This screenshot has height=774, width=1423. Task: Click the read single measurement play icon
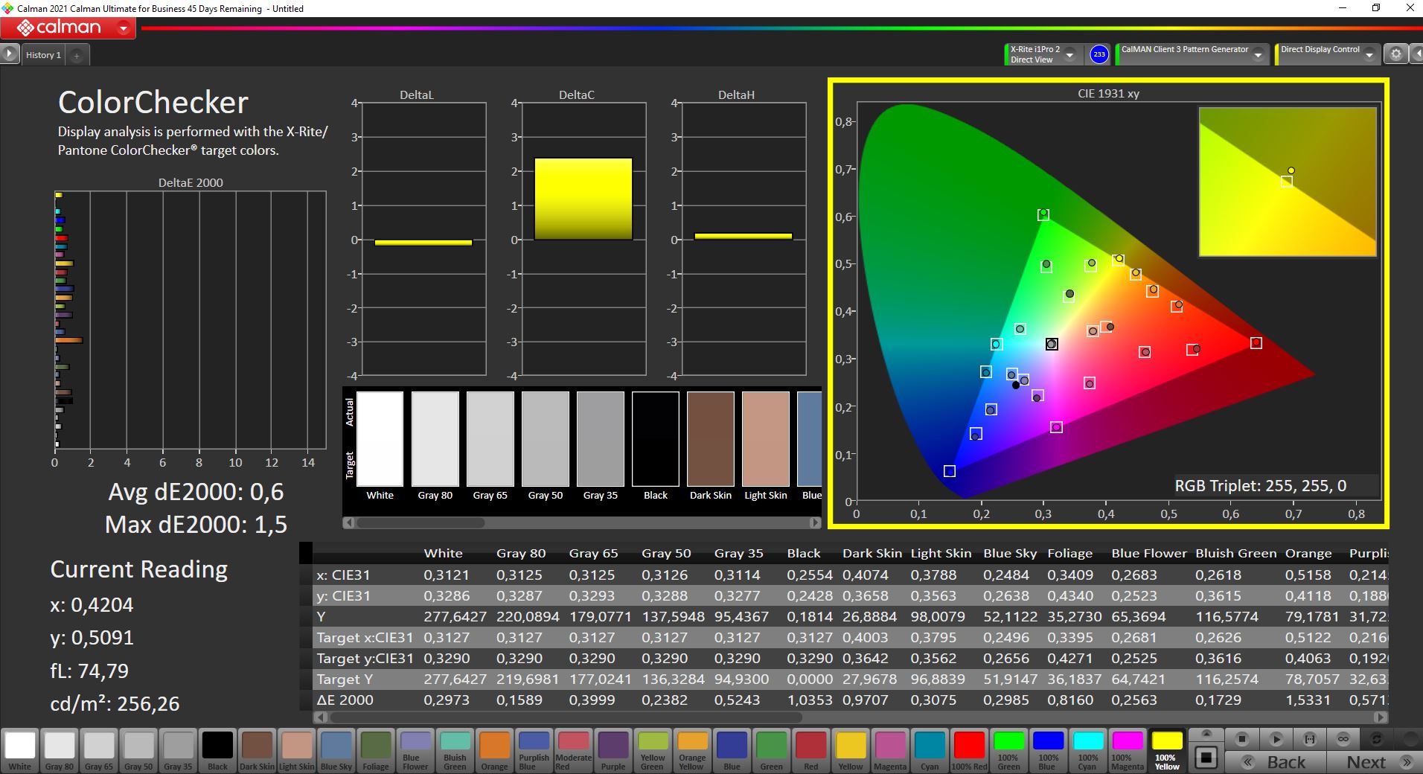coord(1276,739)
